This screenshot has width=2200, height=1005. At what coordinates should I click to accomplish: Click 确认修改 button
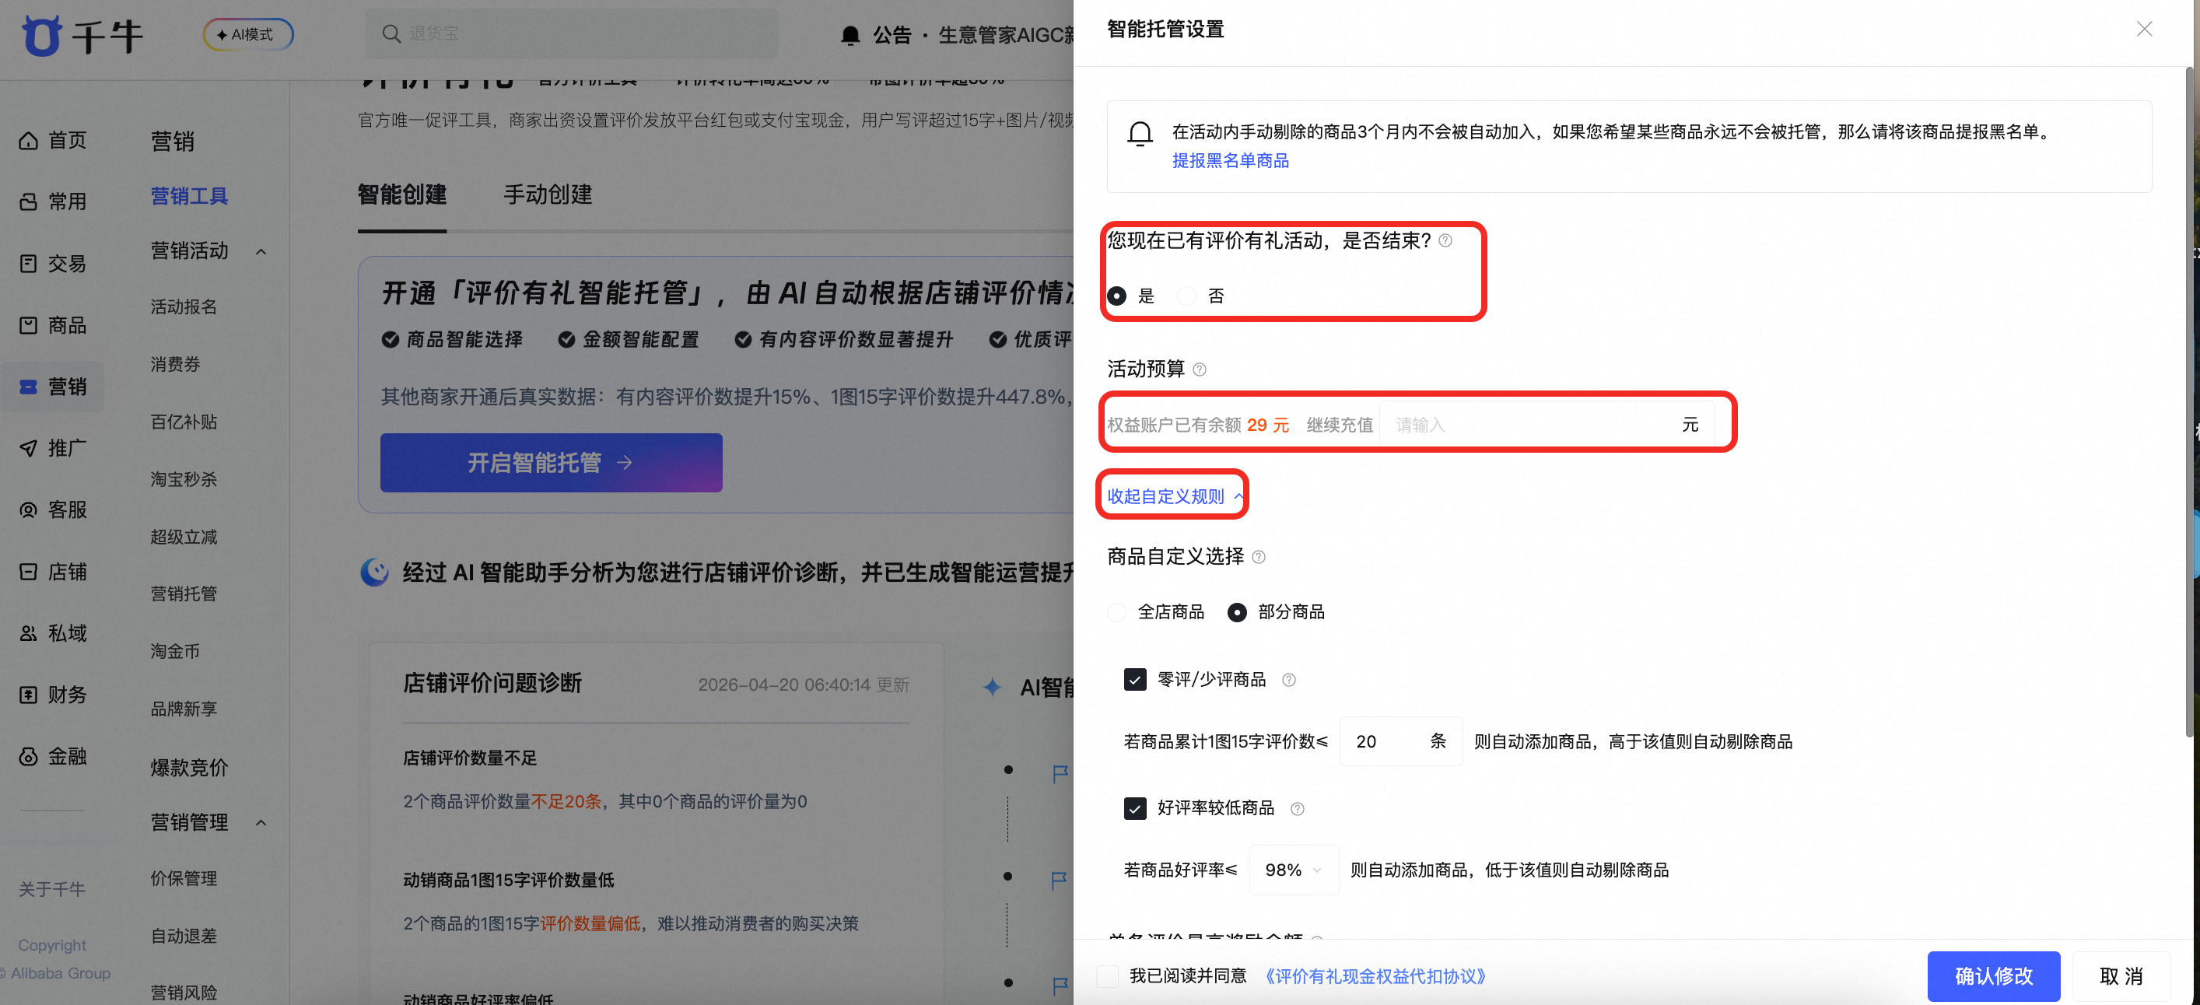(x=1993, y=976)
